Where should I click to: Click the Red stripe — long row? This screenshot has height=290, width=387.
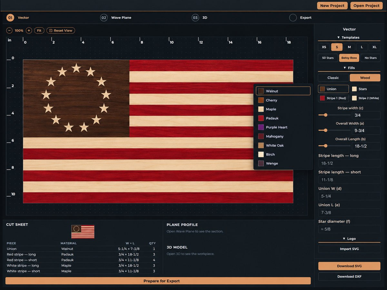[x=82, y=255]
